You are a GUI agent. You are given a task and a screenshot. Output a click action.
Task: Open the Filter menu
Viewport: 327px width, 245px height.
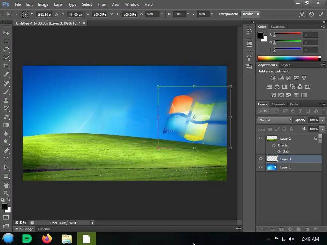(x=102, y=4)
